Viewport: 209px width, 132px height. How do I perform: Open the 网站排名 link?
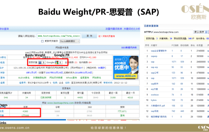pyautogui.click(x=97, y=78)
